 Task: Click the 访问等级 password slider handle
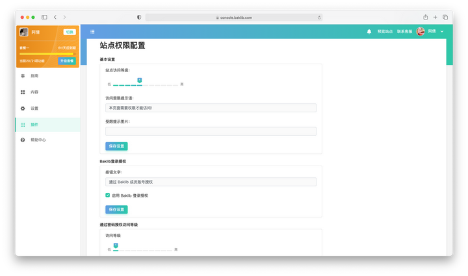pyautogui.click(x=116, y=245)
